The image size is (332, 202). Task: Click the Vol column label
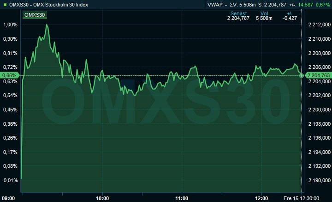pyautogui.click(x=264, y=13)
